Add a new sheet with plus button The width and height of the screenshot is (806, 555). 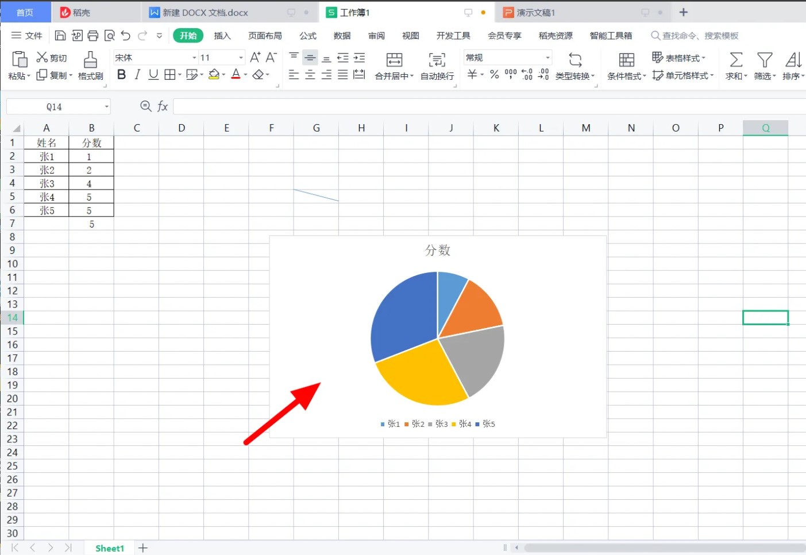[x=143, y=548]
